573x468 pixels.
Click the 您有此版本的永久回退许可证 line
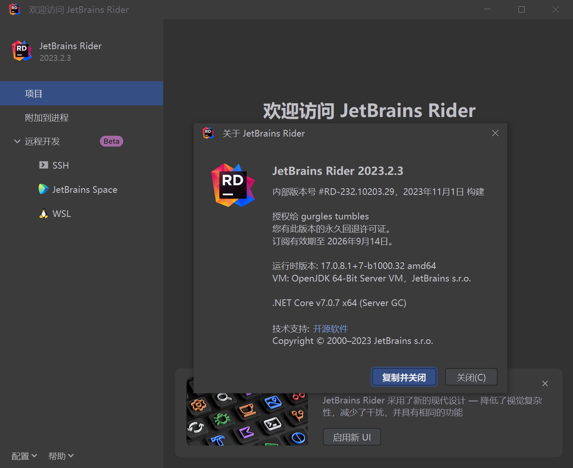point(332,229)
